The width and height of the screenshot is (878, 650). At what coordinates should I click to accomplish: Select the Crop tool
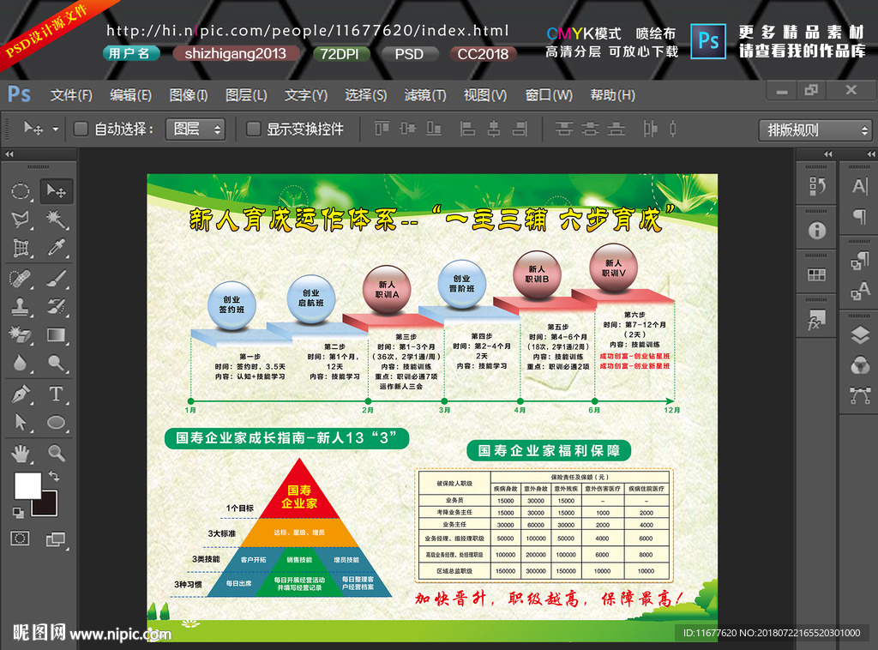[x=21, y=248]
